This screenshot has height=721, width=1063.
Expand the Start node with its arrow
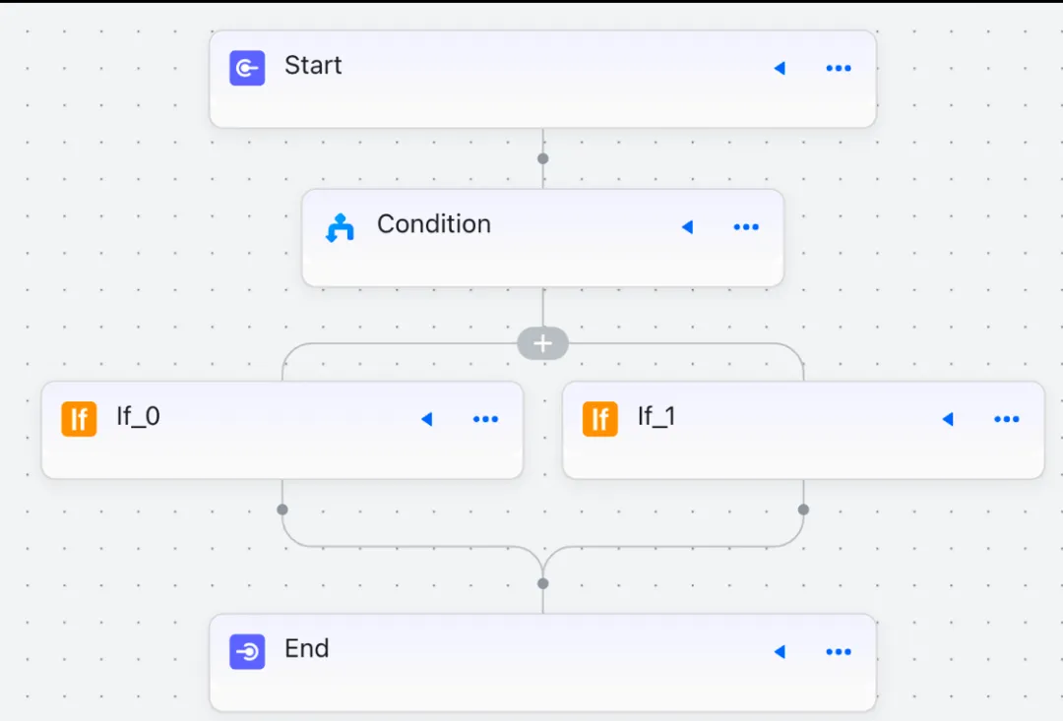coord(780,68)
